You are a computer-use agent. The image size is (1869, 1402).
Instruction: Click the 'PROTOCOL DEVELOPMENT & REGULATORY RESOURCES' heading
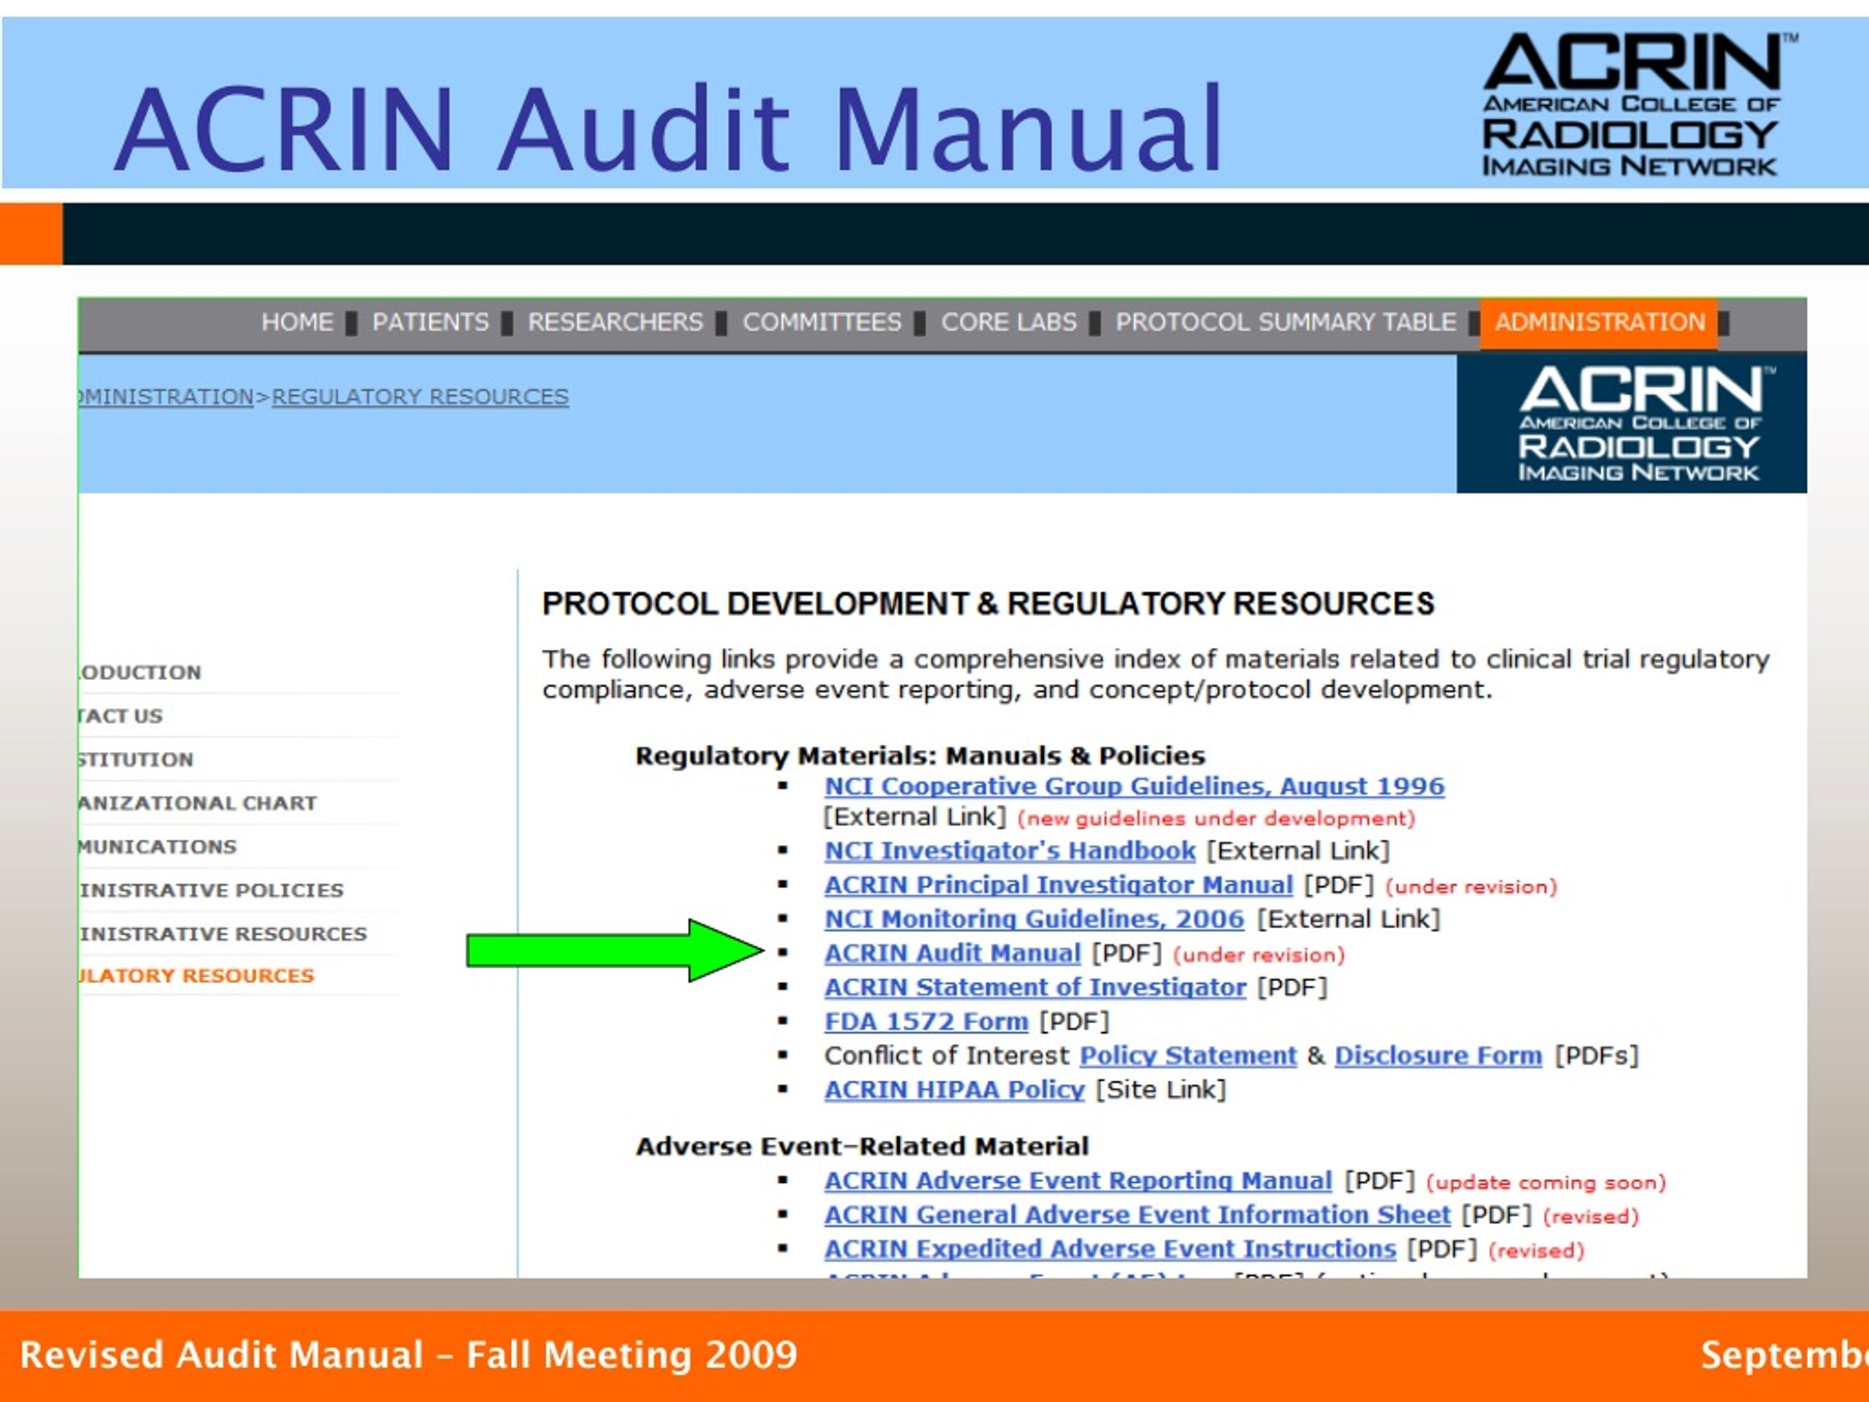click(x=989, y=603)
